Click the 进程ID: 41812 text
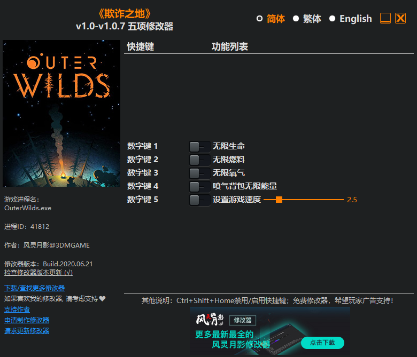 click(x=27, y=227)
